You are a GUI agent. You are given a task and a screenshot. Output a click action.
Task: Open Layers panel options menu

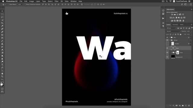pos(191,25)
